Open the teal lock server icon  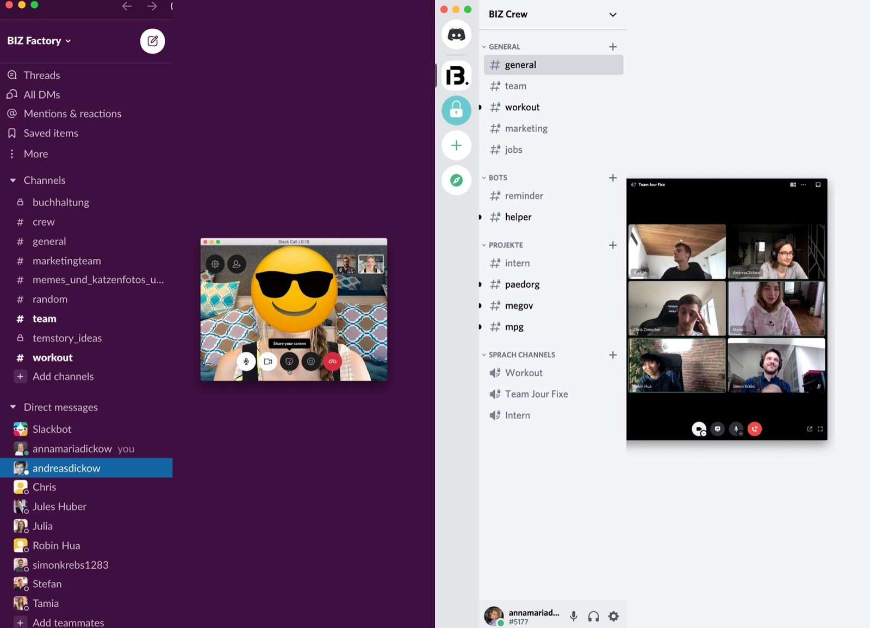pos(456,110)
